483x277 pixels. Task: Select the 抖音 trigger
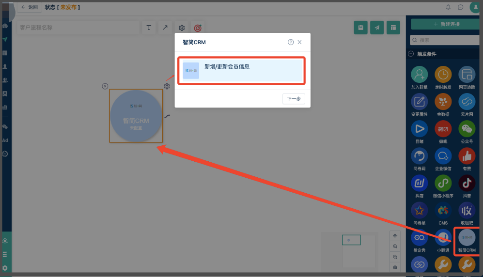click(467, 186)
